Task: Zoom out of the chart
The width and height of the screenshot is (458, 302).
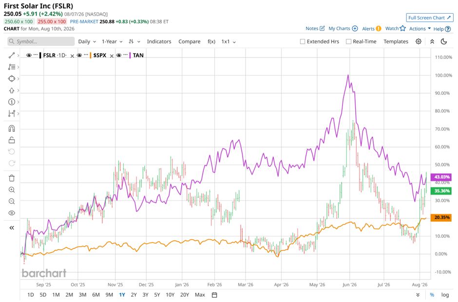Action: [x=12, y=201]
